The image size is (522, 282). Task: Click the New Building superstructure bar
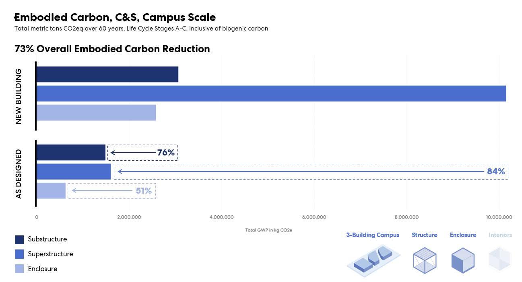[271, 94]
